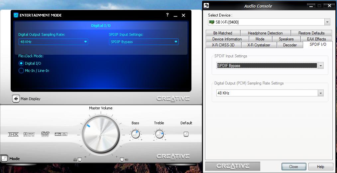Screen dimensions: 337x173
Task: Click the Bass knob
Action: pos(135,134)
